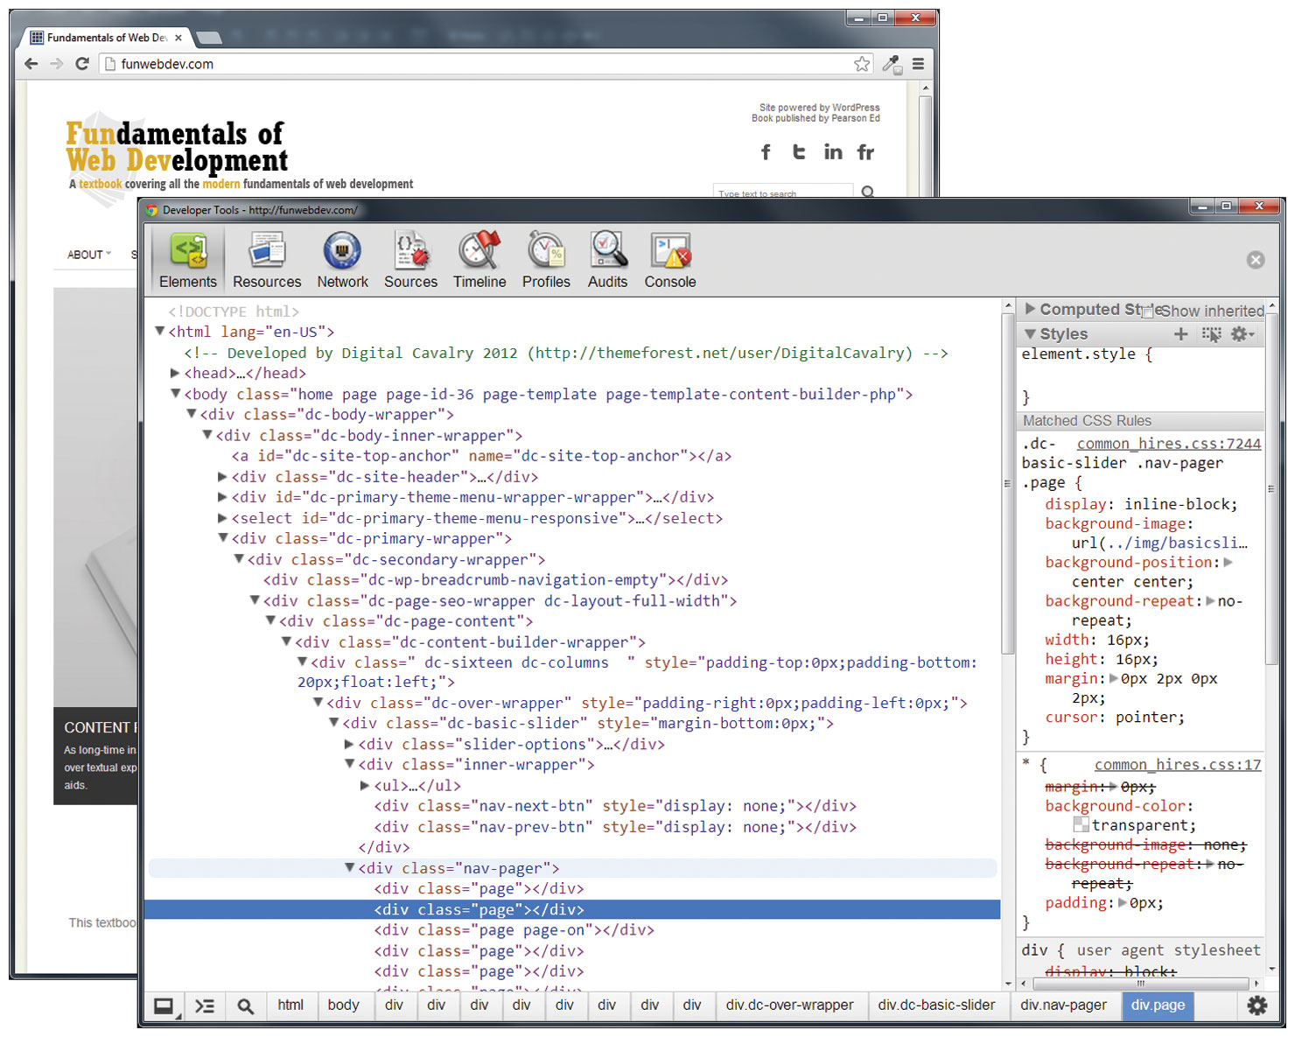Click the transparent background-color swatch
Viewport: 1295px width, 1037px height.
coord(1081,825)
